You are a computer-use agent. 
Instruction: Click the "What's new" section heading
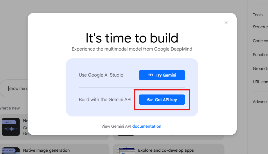(x=10, y=108)
